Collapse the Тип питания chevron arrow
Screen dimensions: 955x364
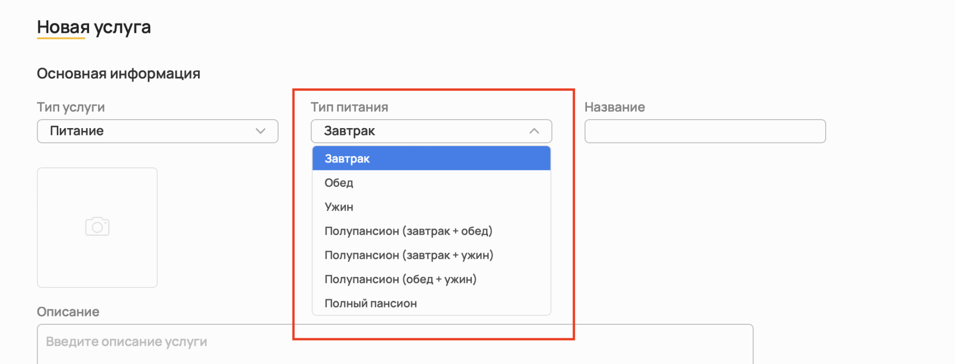534,131
